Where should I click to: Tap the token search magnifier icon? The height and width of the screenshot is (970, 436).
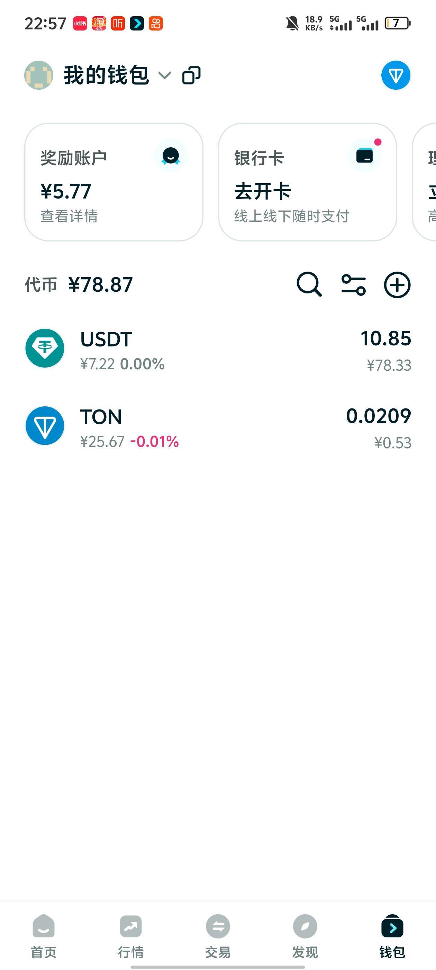tap(309, 284)
